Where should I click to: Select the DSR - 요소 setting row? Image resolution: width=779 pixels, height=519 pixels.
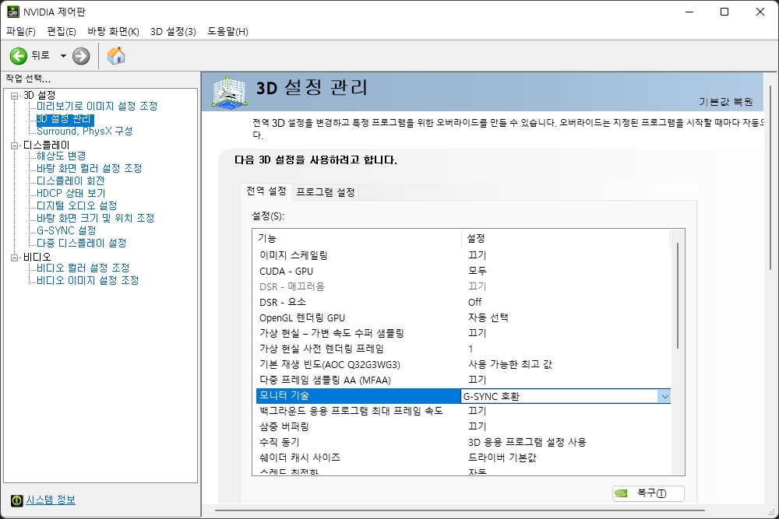point(463,302)
